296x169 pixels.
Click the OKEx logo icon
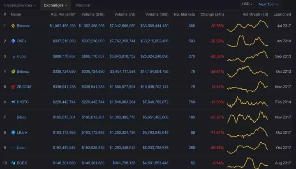[x=13, y=41]
